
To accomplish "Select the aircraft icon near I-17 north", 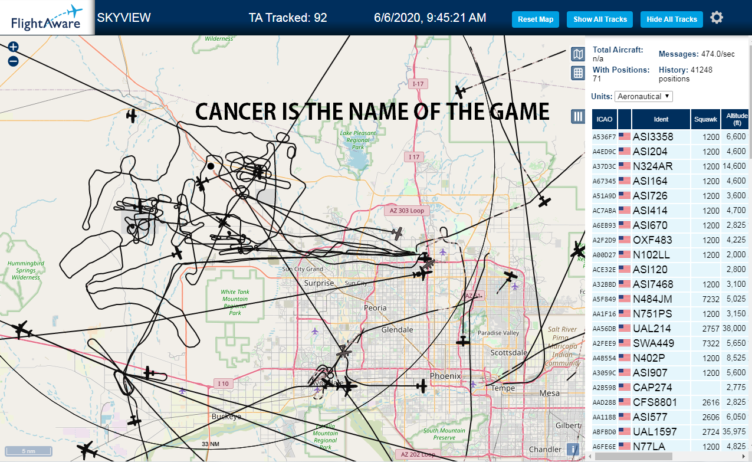I will coord(461,91).
